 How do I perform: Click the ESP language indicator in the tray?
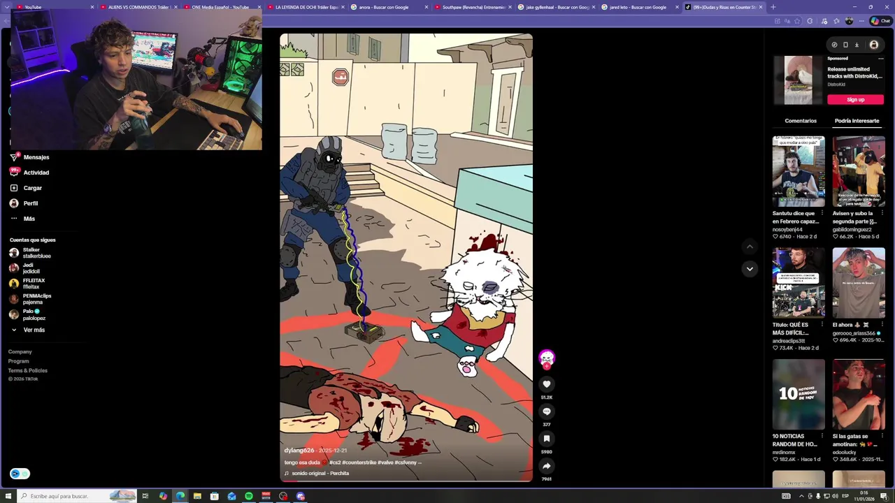pos(845,496)
